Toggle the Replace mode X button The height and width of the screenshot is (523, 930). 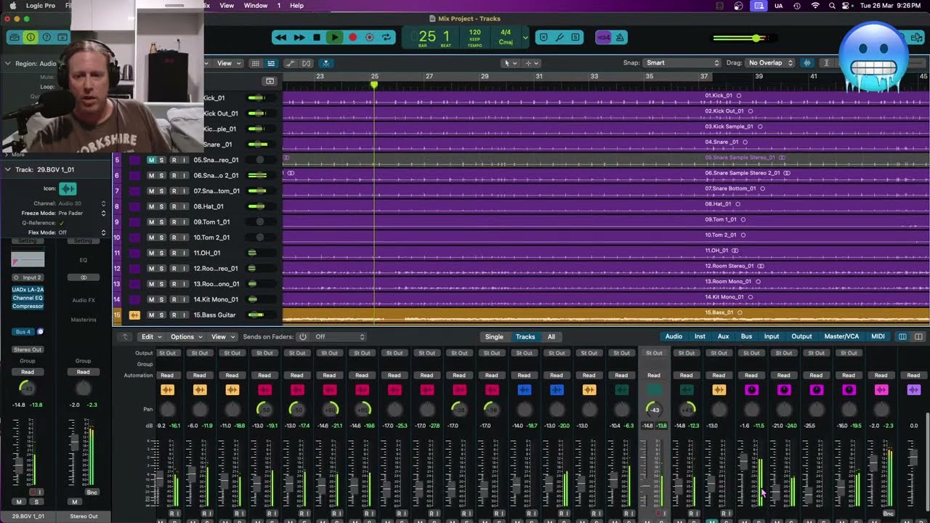(x=543, y=37)
